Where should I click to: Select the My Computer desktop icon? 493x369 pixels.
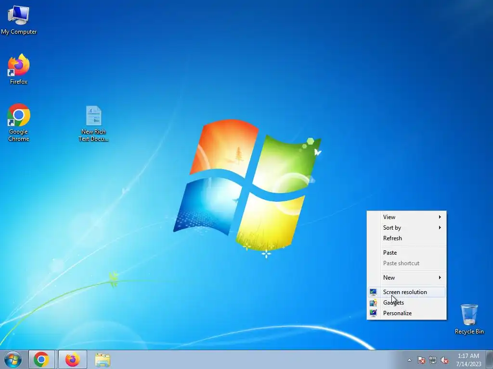click(19, 20)
